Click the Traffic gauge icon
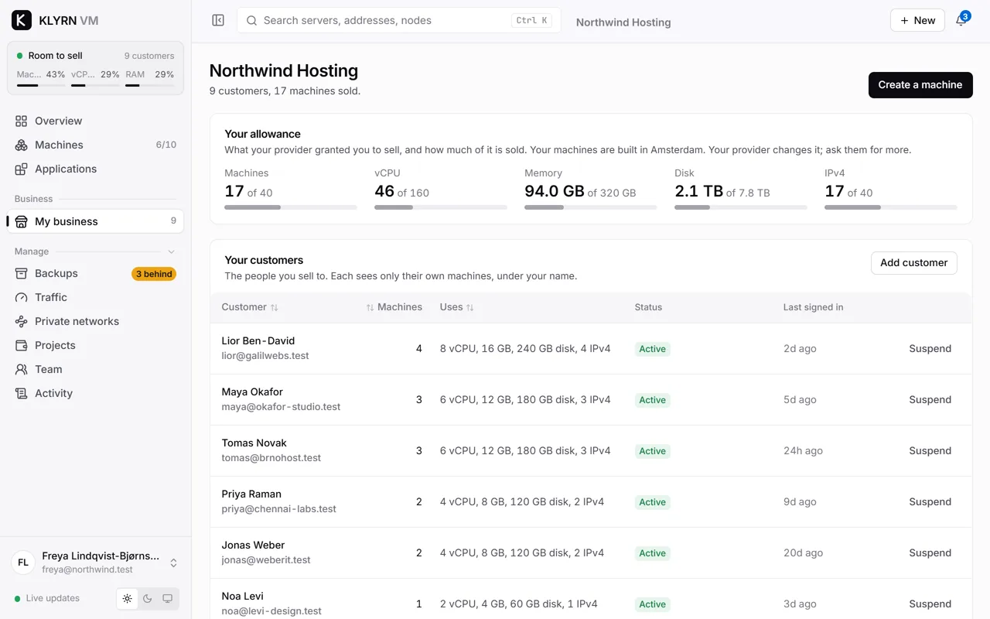The height and width of the screenshot is (619, 990). (x=22, y=297)
